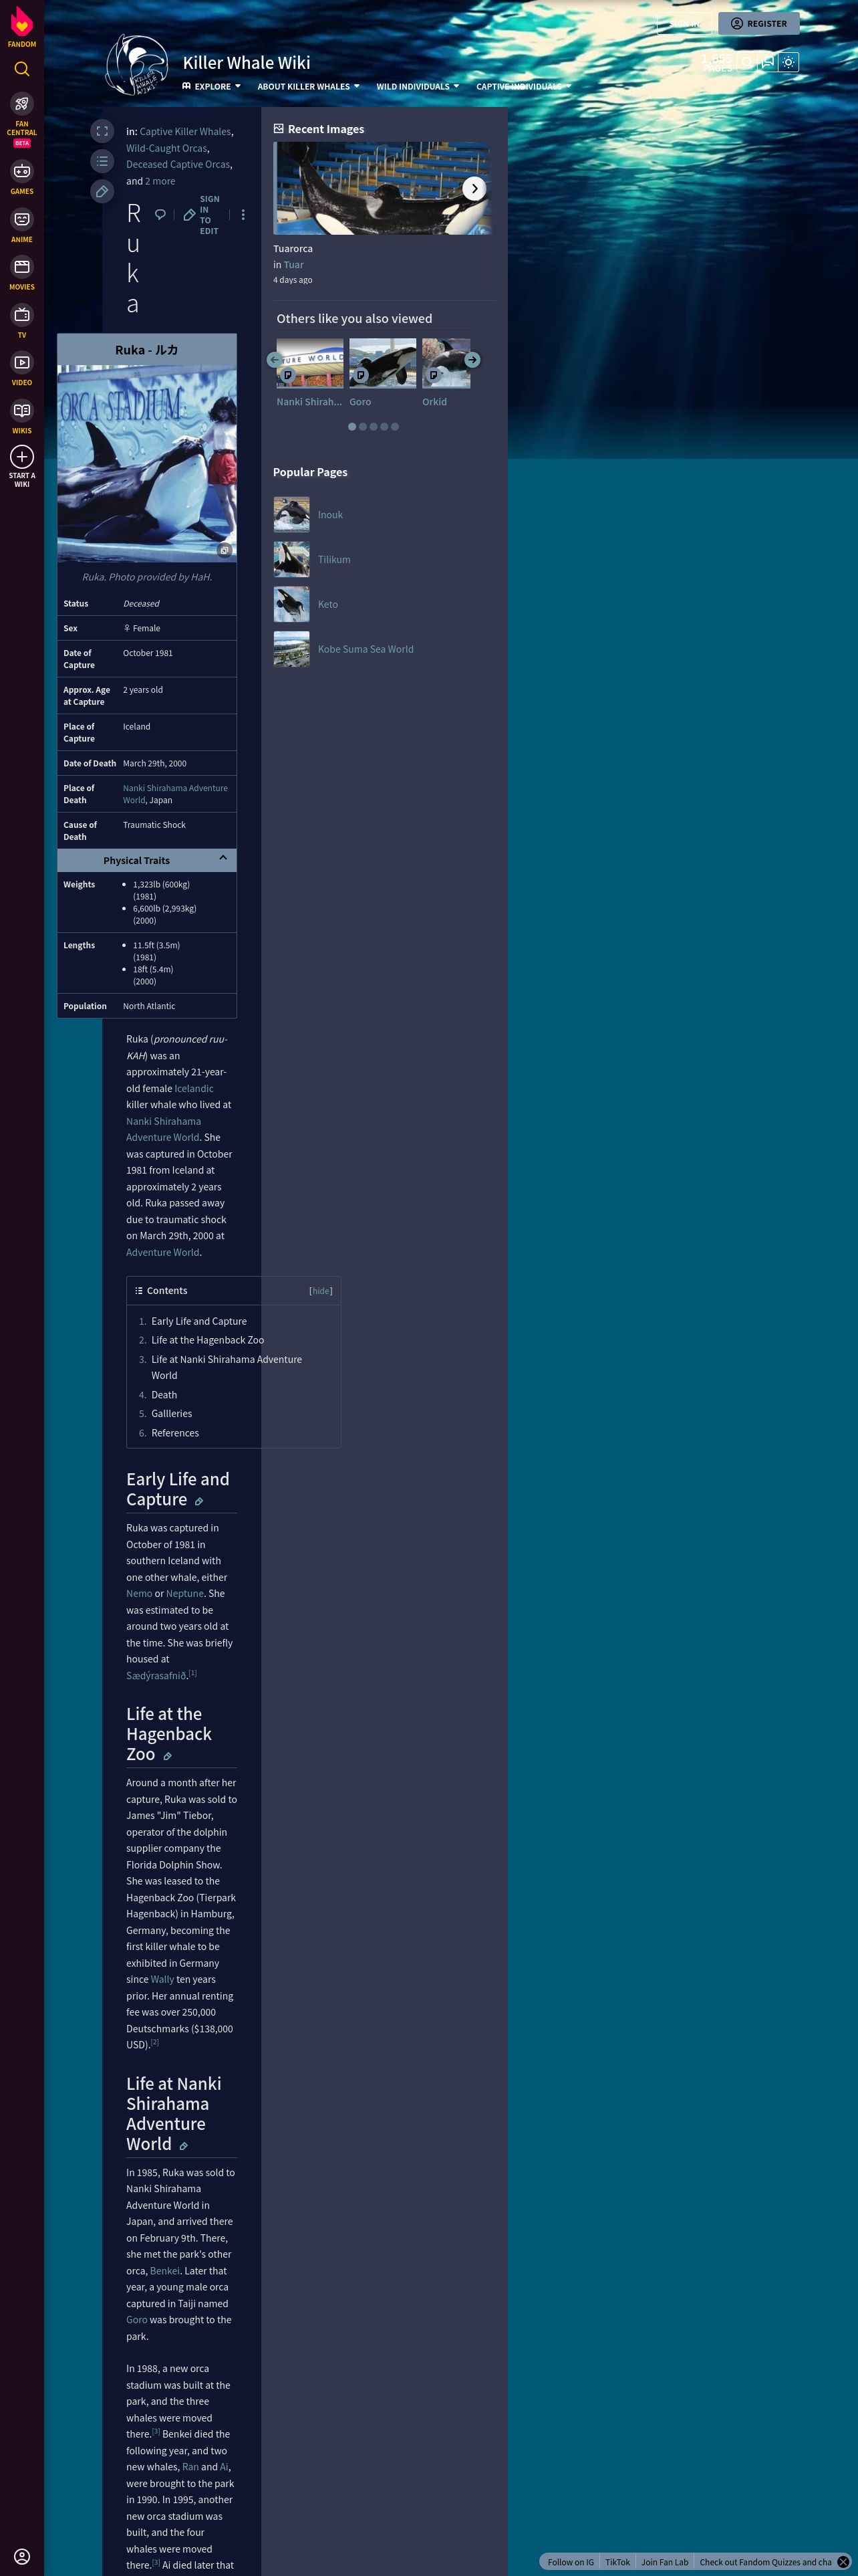Open the Anime section icon
This screenshot has height=2576, width=858.
pos(22,219)
